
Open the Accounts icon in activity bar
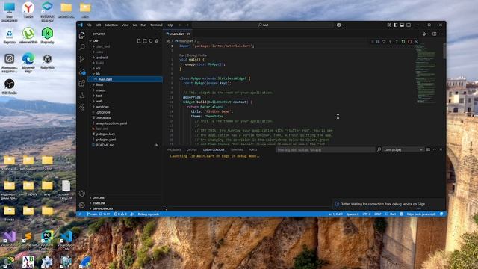click(x=81, y=194)
